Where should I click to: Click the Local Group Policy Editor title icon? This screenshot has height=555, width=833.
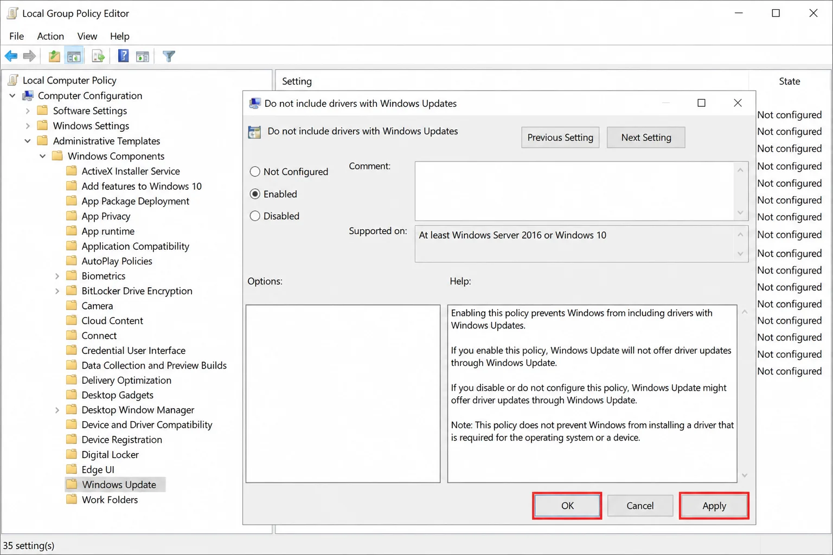pyautogui.click(x=12, y=13)
